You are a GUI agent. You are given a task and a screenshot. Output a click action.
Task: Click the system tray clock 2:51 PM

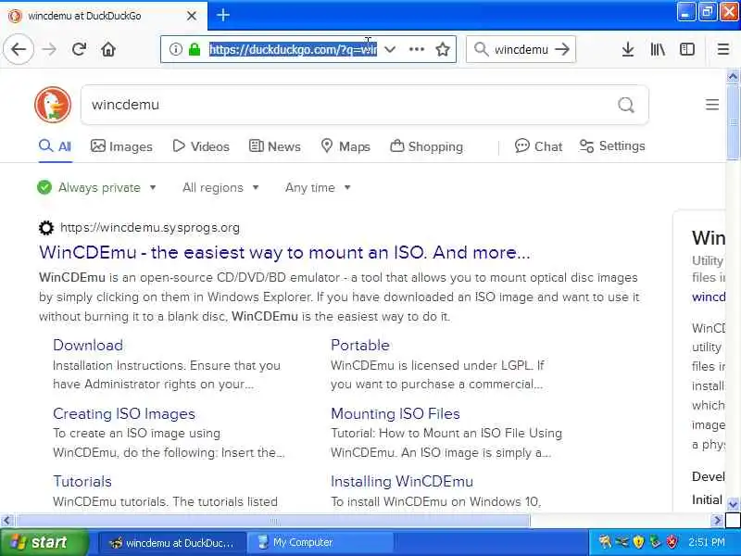tap(706, 542)
